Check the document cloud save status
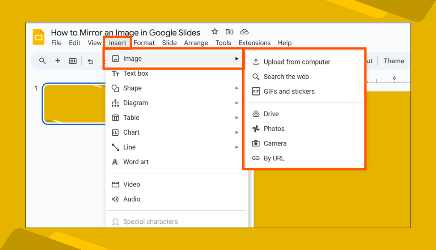Viewport: 436px width, 250px height. point(244,32)
